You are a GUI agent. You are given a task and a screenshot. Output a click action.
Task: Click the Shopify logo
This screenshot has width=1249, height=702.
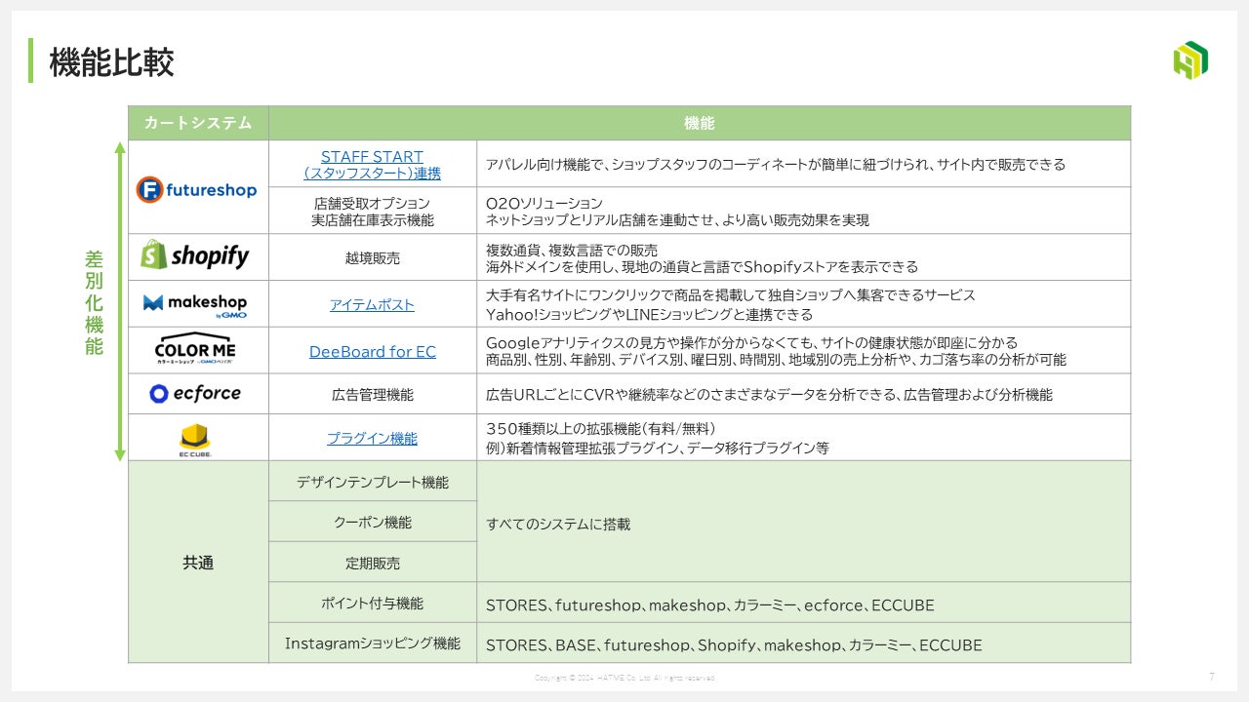pos(195,256)
